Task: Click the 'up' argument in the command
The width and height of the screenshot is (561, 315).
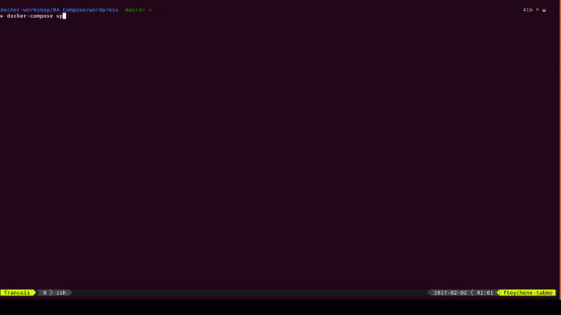Action: coord(59,16)
